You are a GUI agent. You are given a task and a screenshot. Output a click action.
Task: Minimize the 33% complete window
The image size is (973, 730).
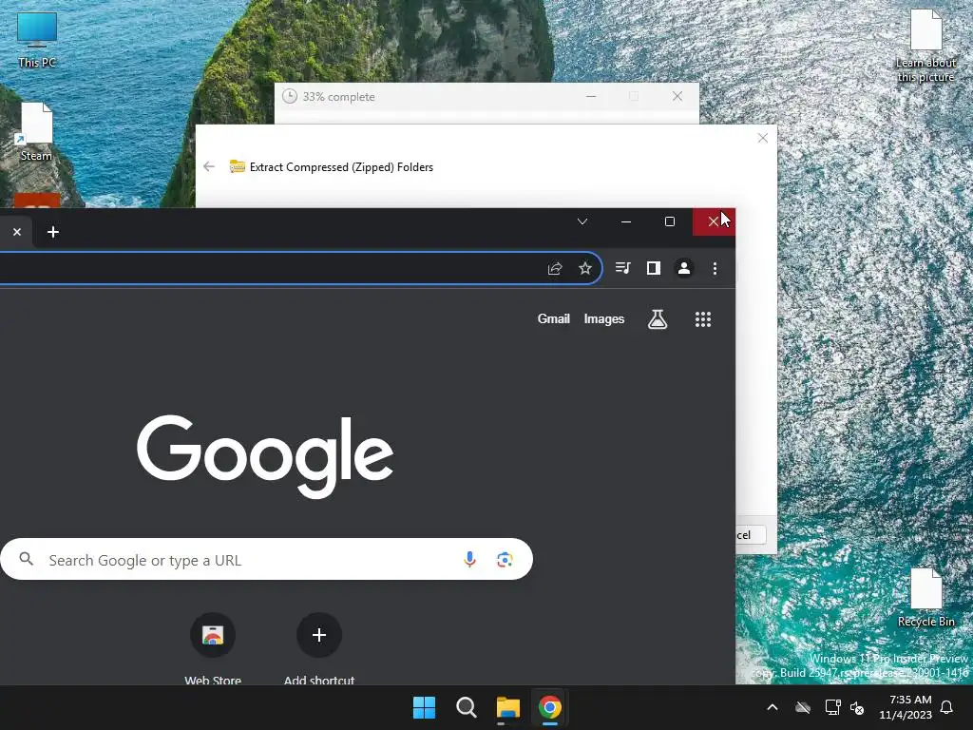click(x=591, y=96)
